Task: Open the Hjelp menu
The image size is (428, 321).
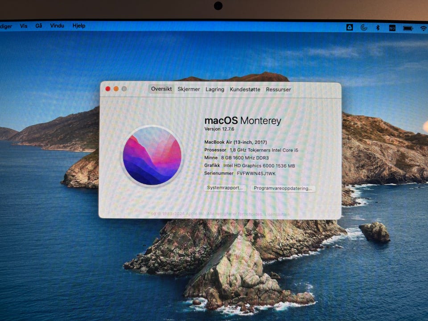Action: click(x=79, y=26)
